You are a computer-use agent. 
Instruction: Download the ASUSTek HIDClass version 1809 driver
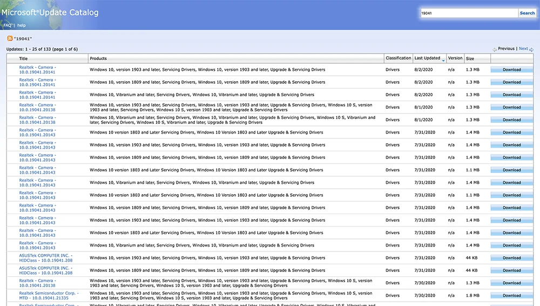[x=511, y=270]
